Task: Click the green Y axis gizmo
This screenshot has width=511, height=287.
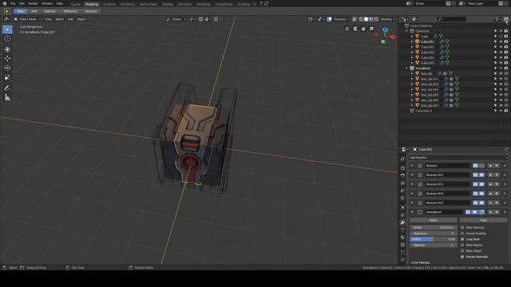Action: (x=383, y=41)
